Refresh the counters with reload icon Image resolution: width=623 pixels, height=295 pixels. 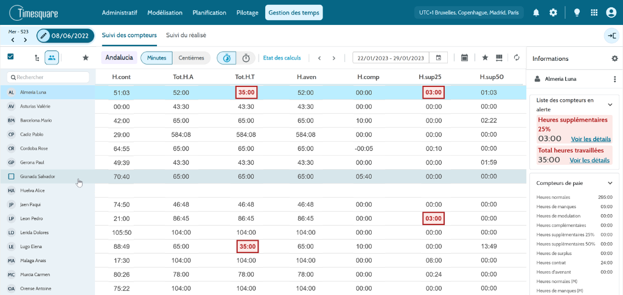[517, 58]
